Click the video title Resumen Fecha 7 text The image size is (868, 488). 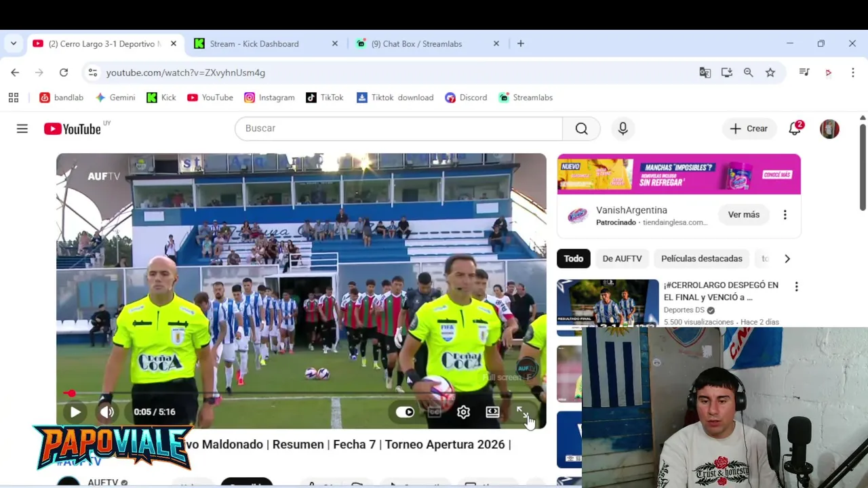click(x=348, y=445)
